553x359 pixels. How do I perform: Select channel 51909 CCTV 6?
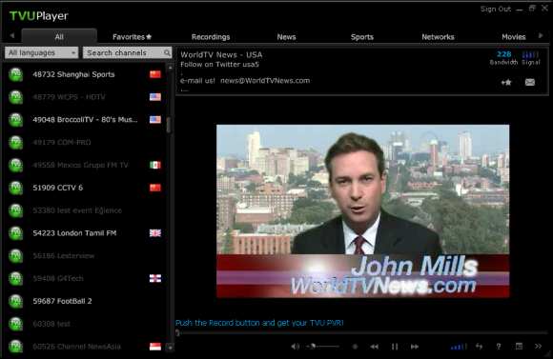tap(85, 188)
